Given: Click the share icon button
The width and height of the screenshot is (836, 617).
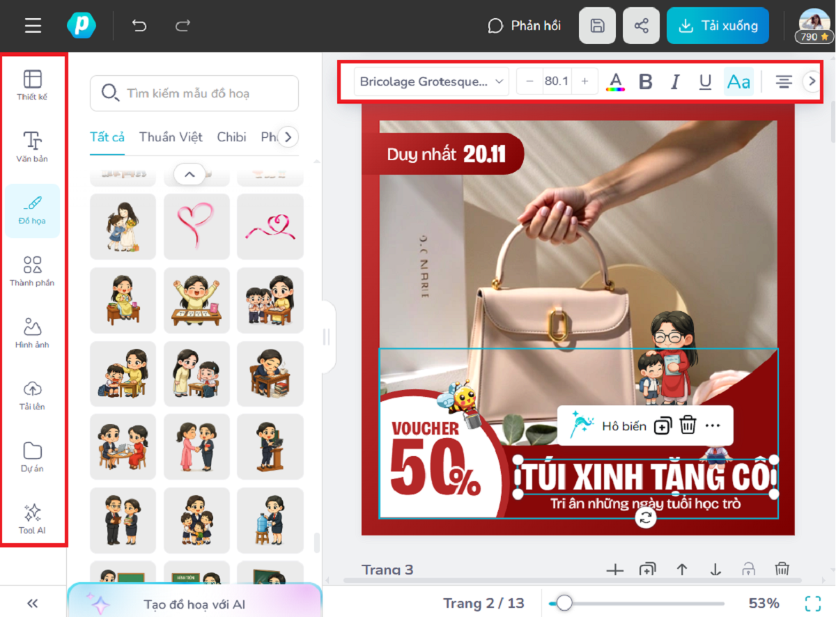Looking at the screenshot, I should [x=641, y=26].
